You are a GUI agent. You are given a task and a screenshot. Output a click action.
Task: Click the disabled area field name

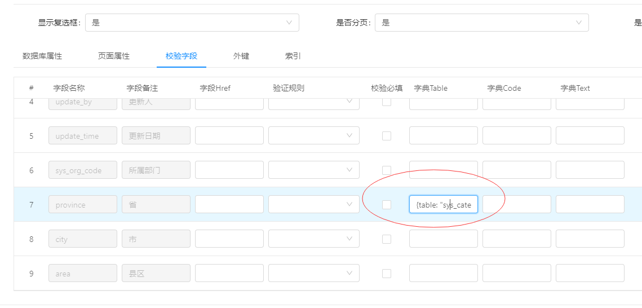coord(83,273)
